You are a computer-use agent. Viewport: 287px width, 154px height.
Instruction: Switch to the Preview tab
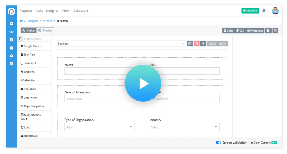pyautogui.click(x=45, y=30)
